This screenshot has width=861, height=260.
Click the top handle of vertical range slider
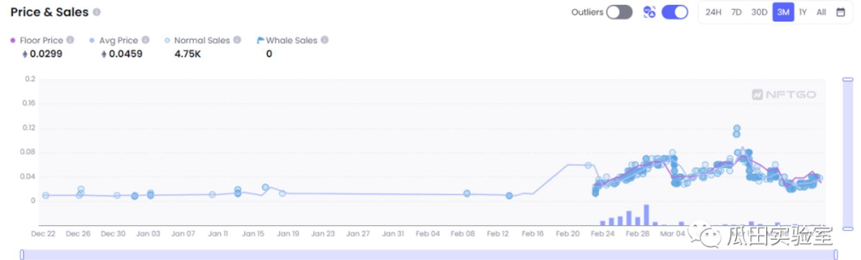(x=848, y=80)
